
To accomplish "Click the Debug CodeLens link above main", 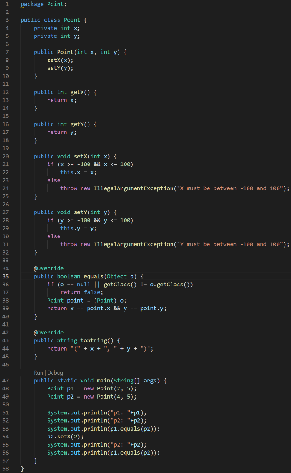I will pos(55,373).
